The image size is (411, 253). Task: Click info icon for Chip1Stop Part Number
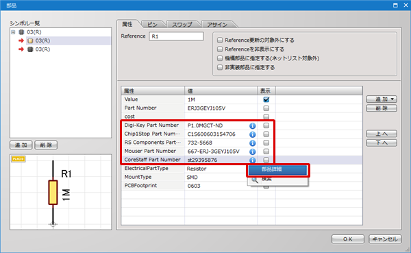252,134
